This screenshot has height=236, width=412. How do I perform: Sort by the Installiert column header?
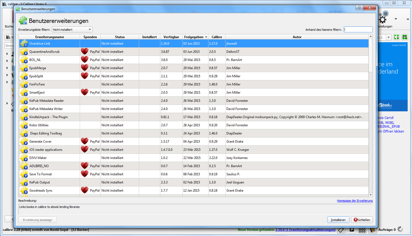pos(149,37)
